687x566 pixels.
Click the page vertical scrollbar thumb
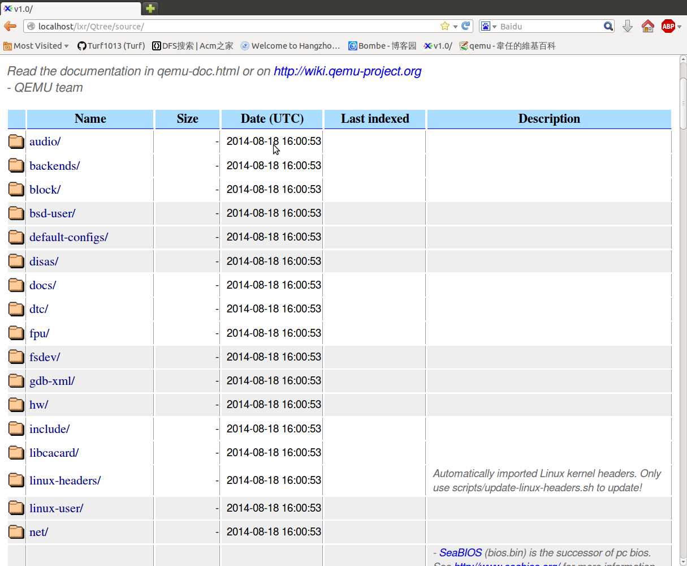click(x=682, y=103)
